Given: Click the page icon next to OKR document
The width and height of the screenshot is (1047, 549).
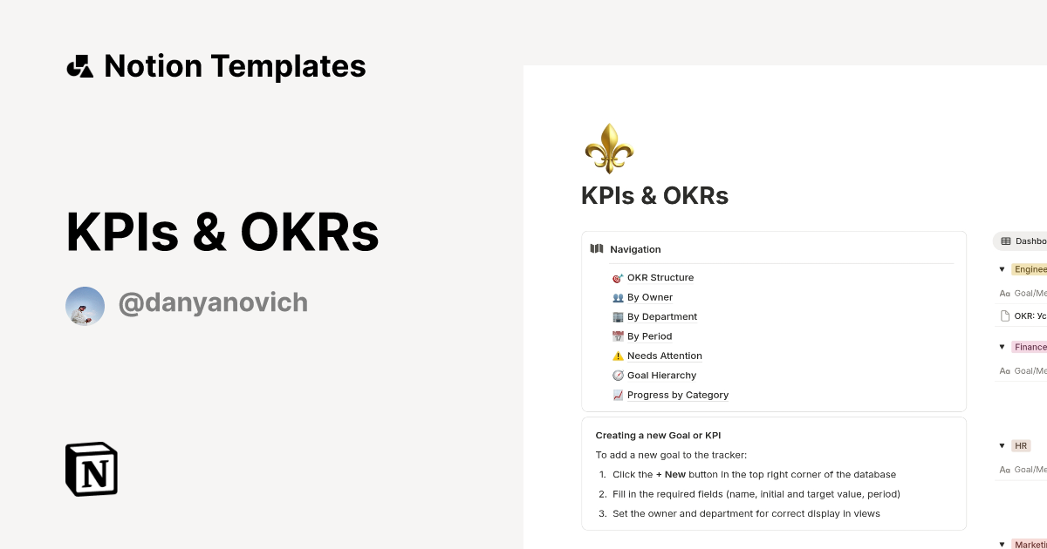Looking at the screenshot, I should (1004, 315).
